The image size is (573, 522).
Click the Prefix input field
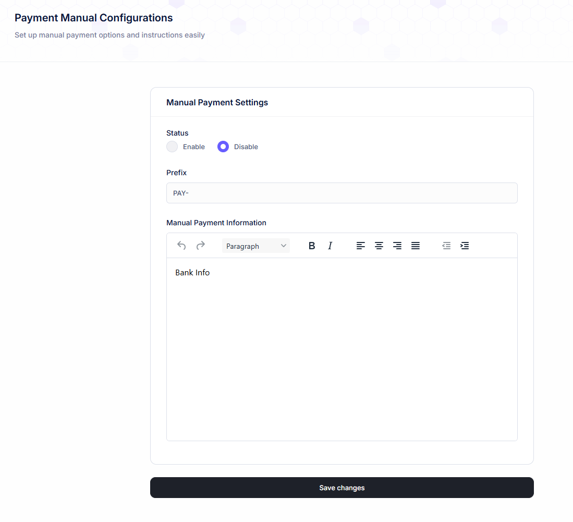click(342, 193)
